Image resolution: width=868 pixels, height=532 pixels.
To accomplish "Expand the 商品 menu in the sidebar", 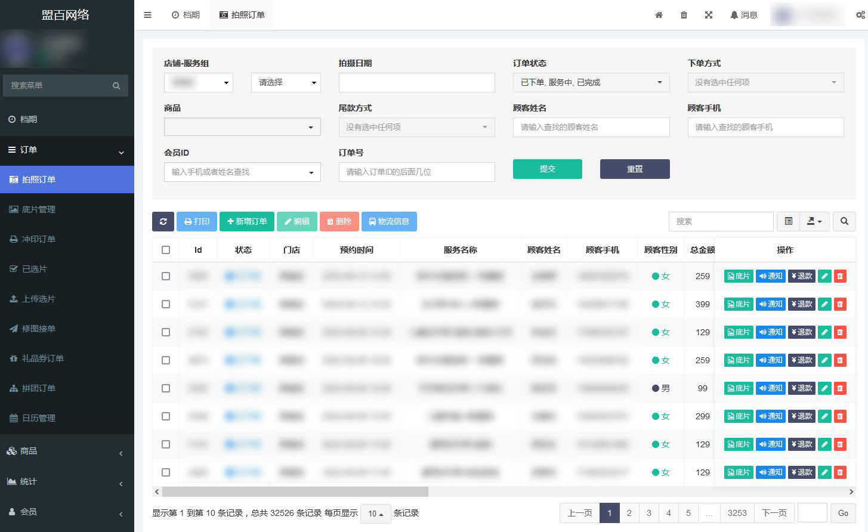I will pos(67,451).
